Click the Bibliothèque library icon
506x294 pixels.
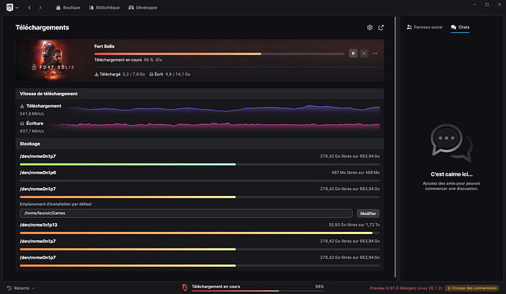(91, 7)
